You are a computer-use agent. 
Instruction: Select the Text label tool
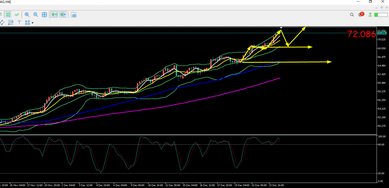(19, 22)
